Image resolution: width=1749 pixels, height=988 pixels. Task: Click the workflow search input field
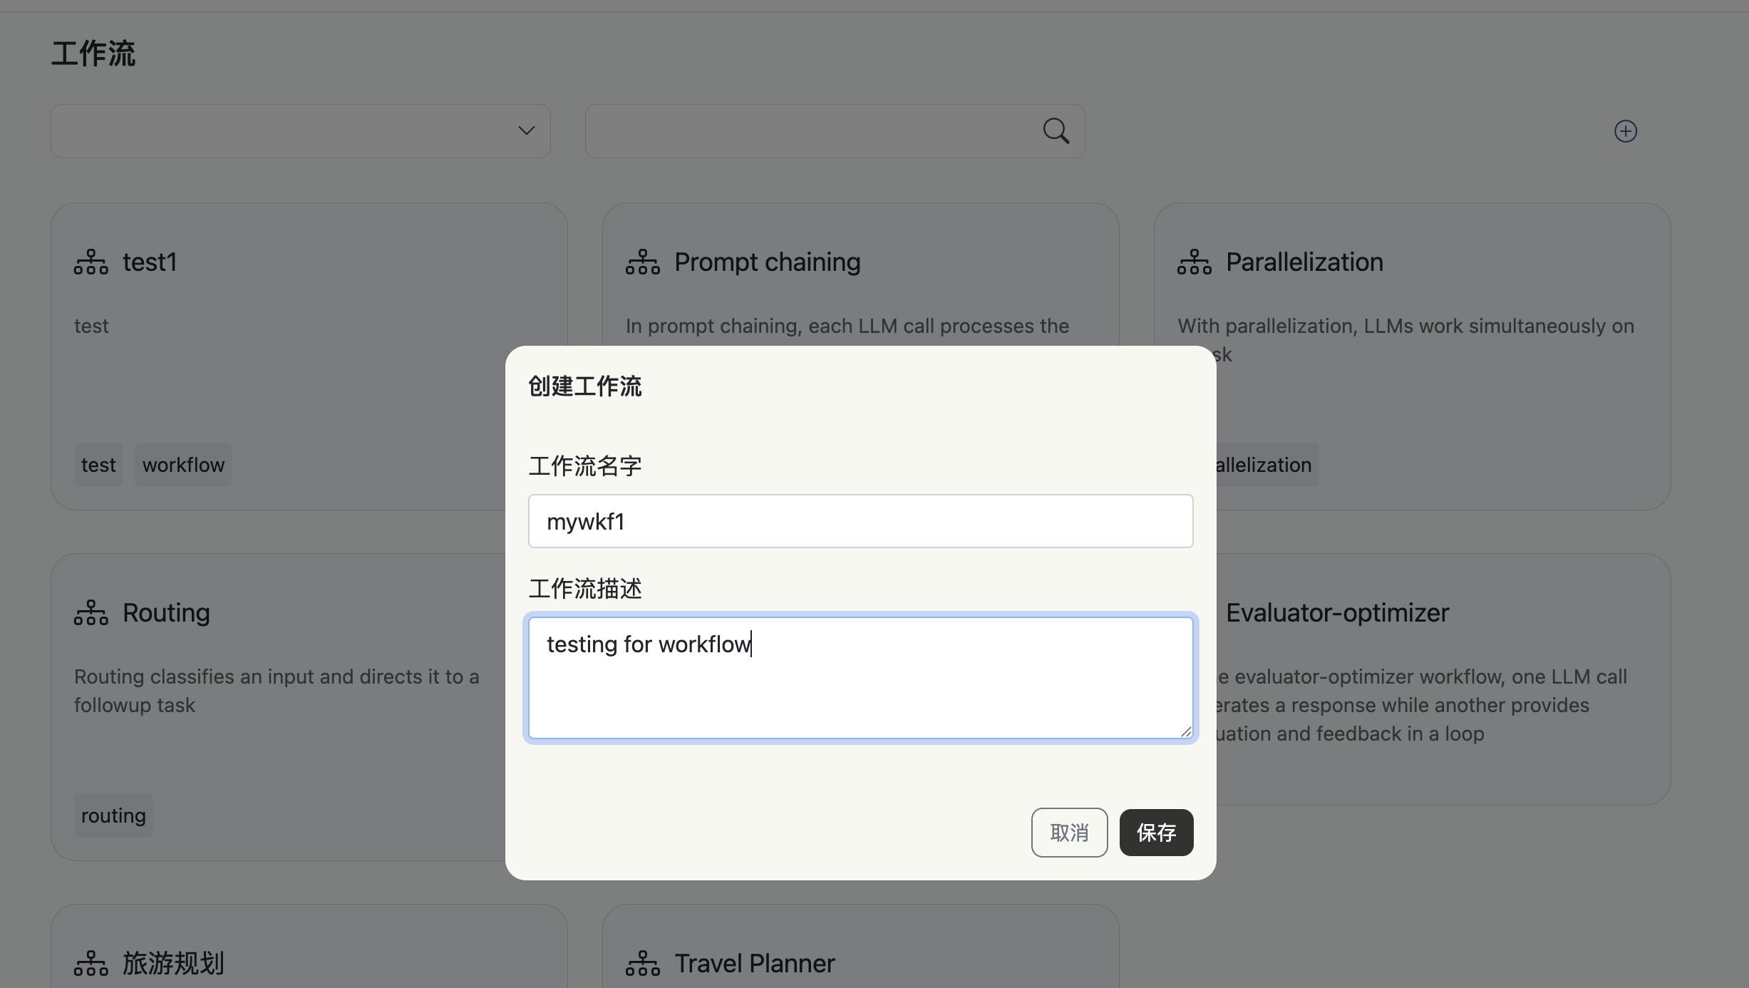point(812,131)
